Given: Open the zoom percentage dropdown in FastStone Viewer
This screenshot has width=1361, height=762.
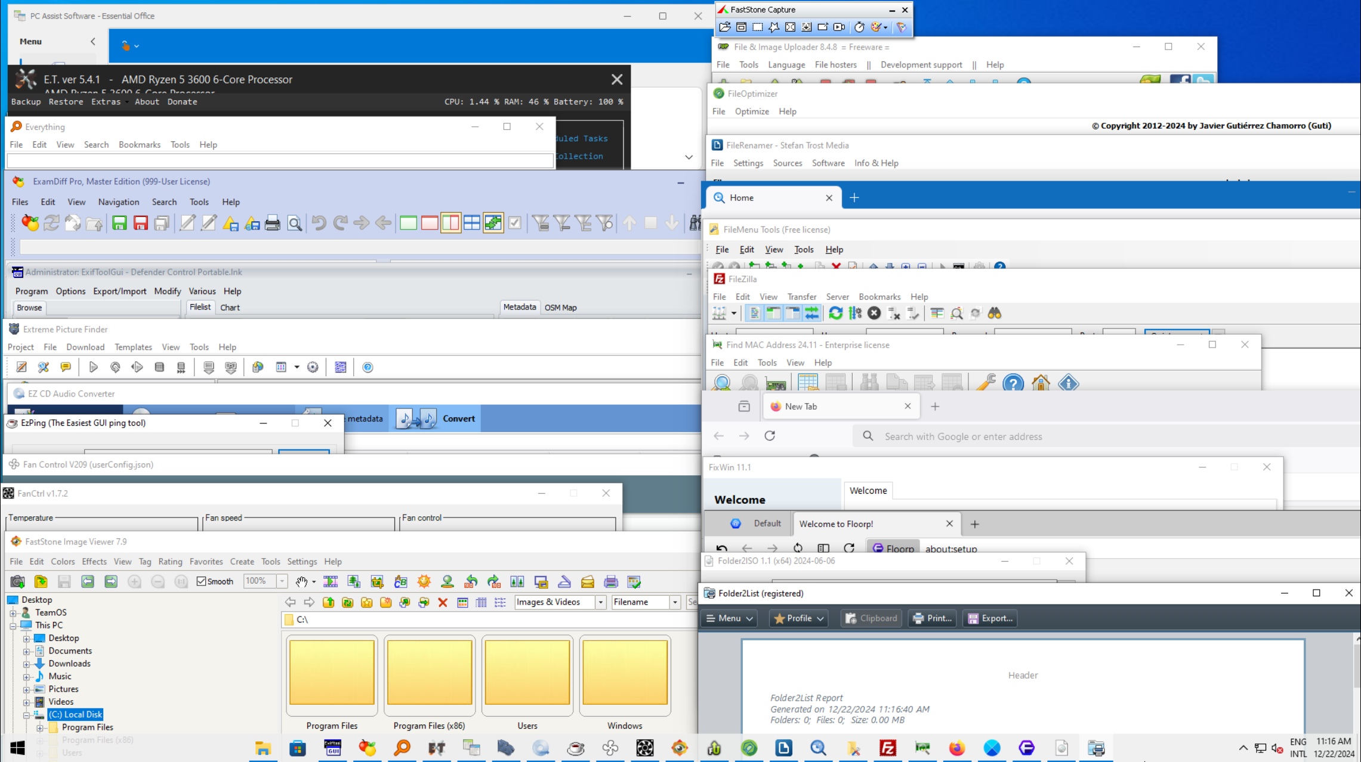Looking at the screenshot, I should coord(282,581).
